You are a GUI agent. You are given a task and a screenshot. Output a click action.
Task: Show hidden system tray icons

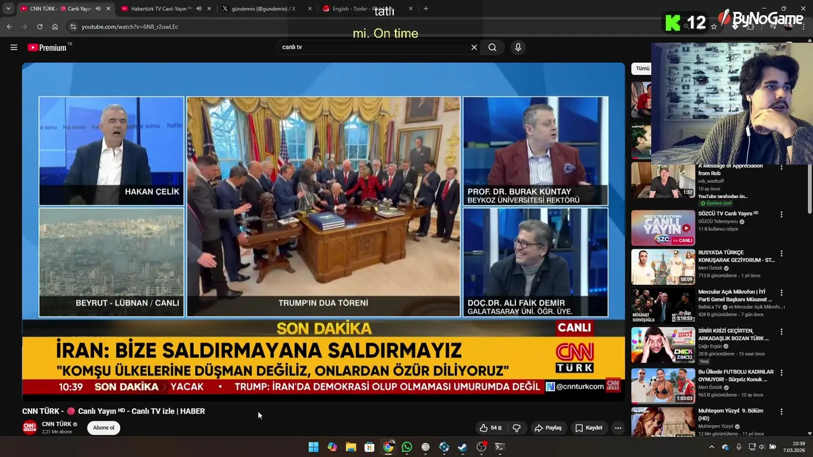pos(711,447)
